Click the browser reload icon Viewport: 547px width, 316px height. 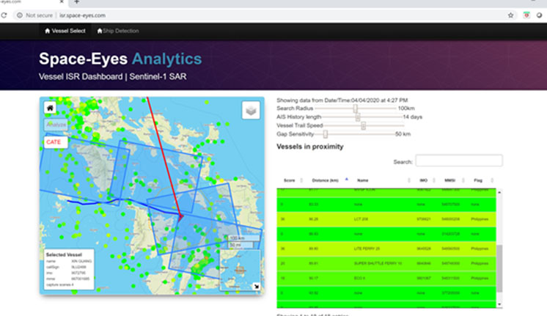[4, 15]
